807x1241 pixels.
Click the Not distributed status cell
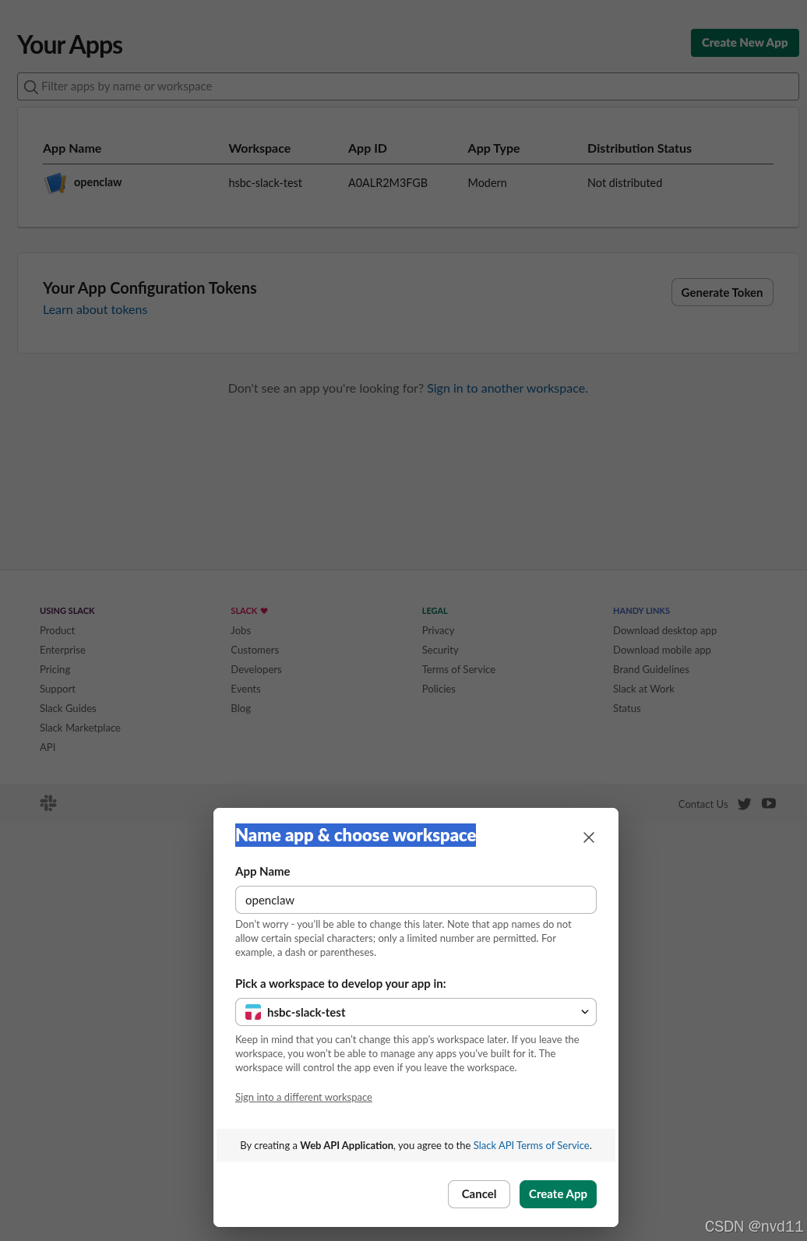click(625, 183)
